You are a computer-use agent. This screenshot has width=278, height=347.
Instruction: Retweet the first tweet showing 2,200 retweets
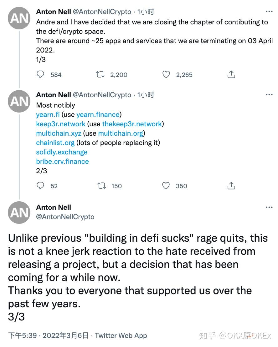[100, 74]
